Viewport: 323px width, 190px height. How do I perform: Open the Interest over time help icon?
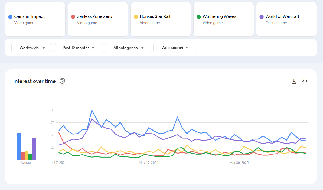[62, 81]
